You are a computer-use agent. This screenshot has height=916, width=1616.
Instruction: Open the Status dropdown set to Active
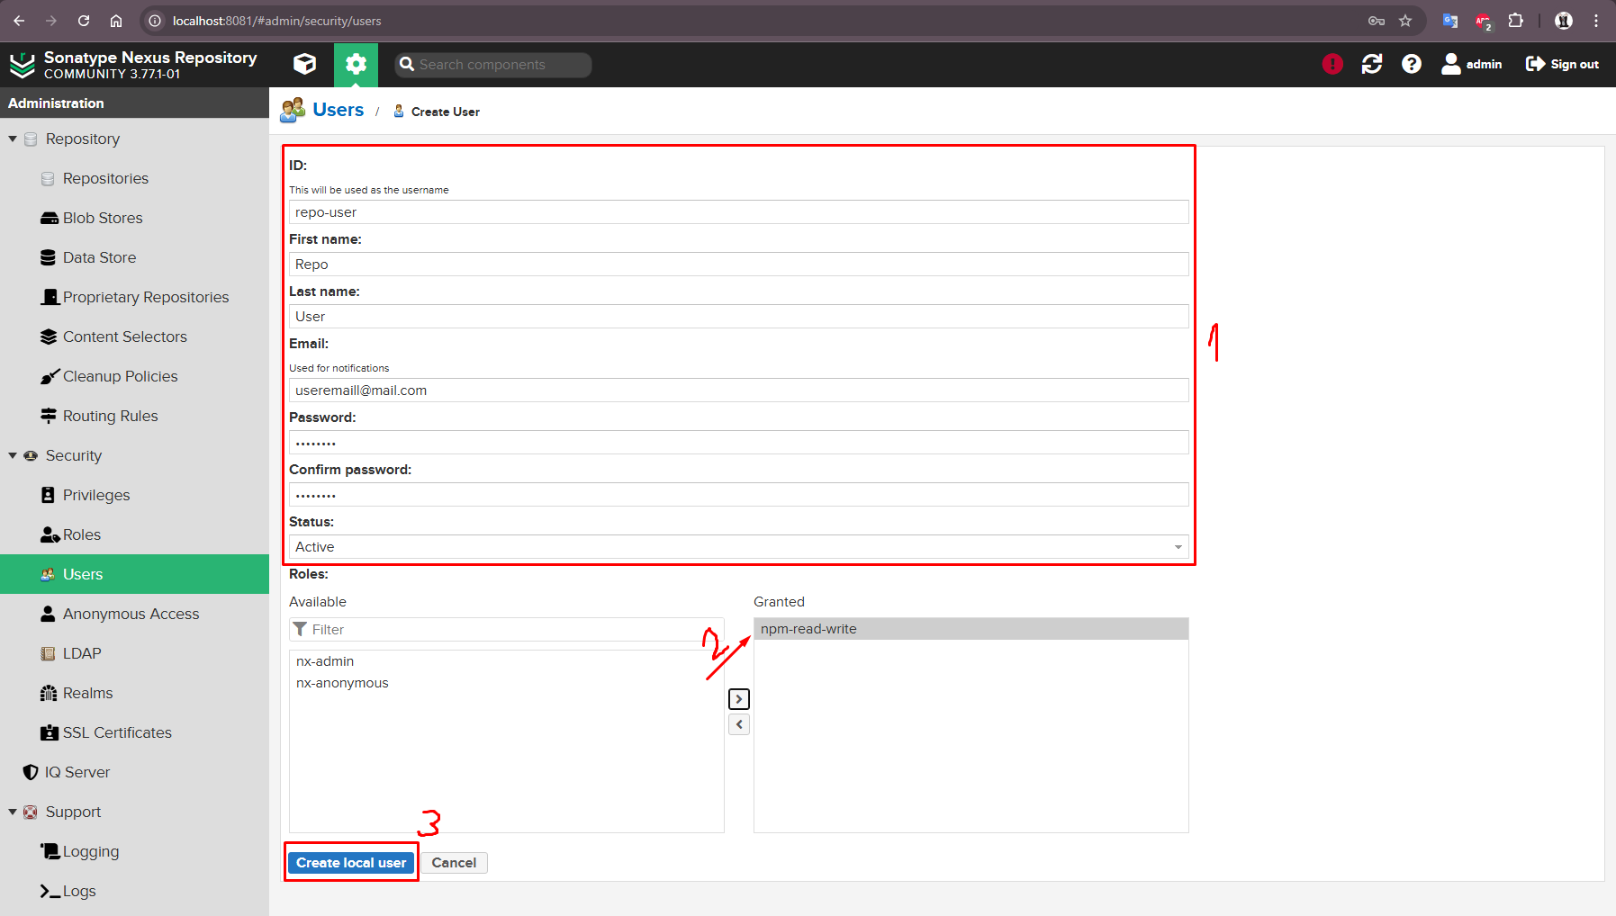(x=738, y=547)
